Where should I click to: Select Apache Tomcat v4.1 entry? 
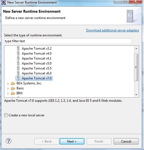click(37, 58)
